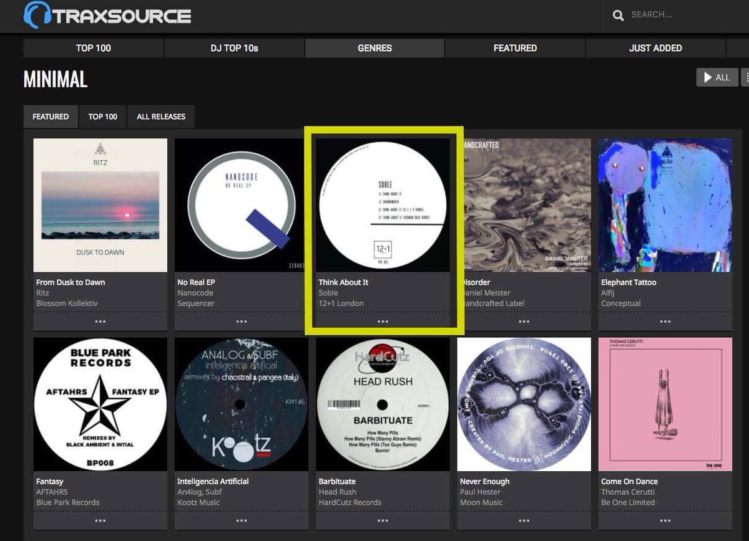Image resolution: width=749 pixels, height=541 pixels.
Task: Switch to the All Releases tab
Action: point(161,117)
